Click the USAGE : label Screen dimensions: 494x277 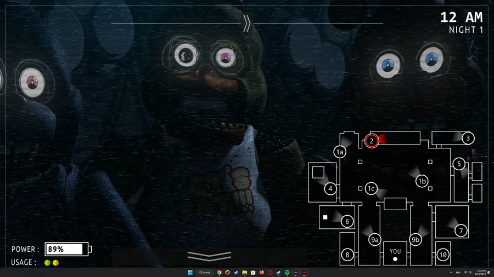(24, 263)
